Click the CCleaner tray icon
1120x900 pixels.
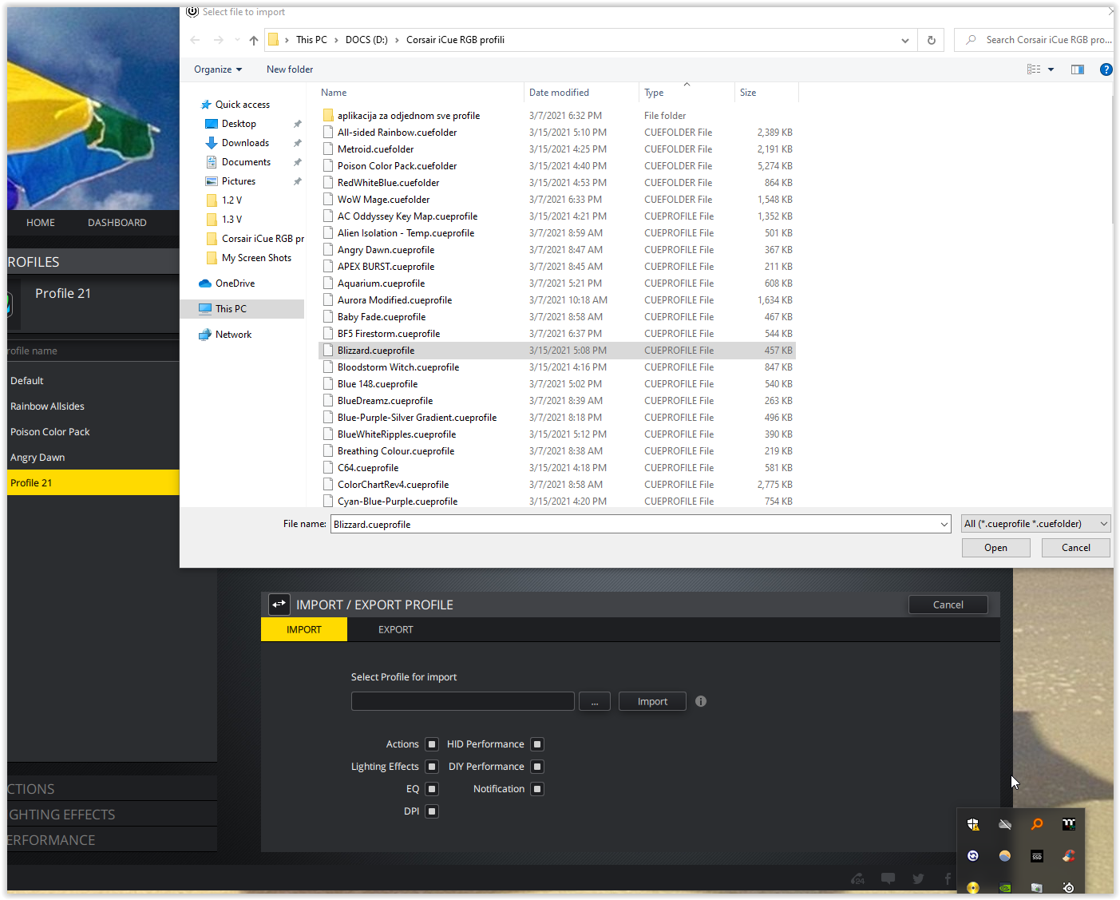[1069, 856]
